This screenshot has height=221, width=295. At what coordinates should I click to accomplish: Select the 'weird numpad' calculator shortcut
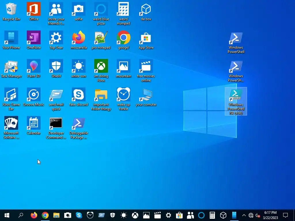click(123, 14)
